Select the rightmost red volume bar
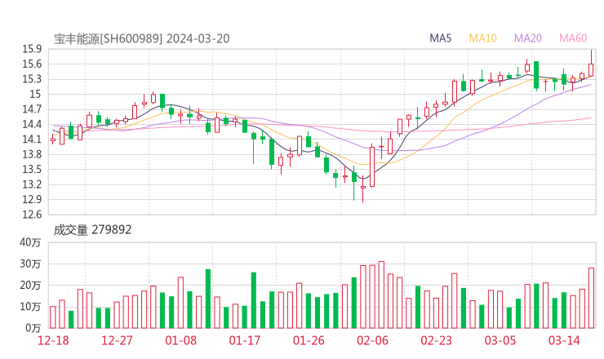The width and height of the screenshot is (604, 359). pos(591,298)
